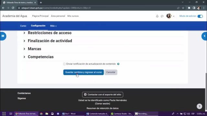Open the right block drawer arrow

click(x=204, y=36)
